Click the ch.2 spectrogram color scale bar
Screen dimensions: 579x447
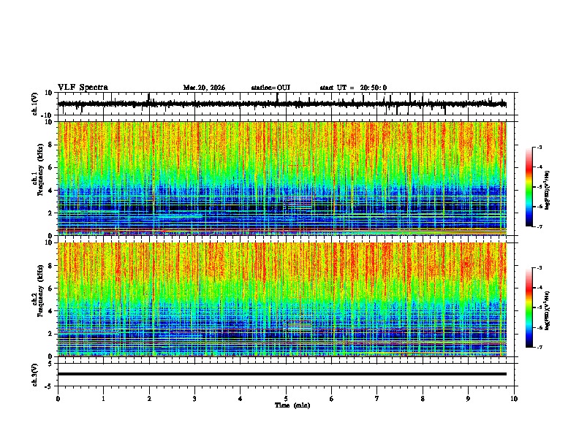click(x=529, y=307)
